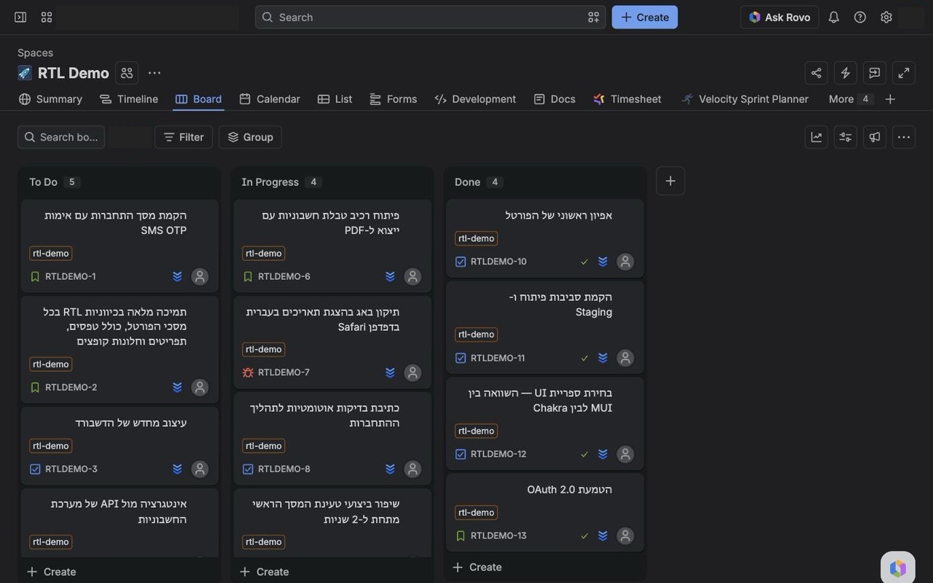The width and height of the screenshot is (933, 583).
Task: Click the bug type icon on RTLDEMO-7
Action: pos(248,372)
